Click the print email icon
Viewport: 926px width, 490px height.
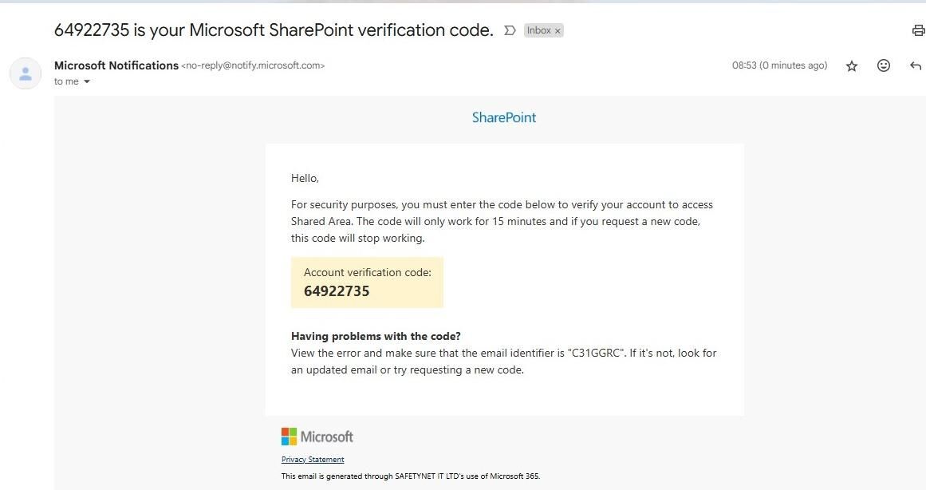[918, 30]
